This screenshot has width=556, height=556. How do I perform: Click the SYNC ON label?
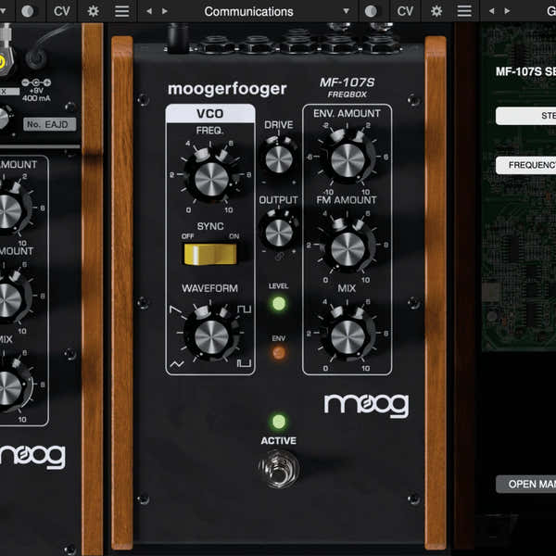point(234,236)
